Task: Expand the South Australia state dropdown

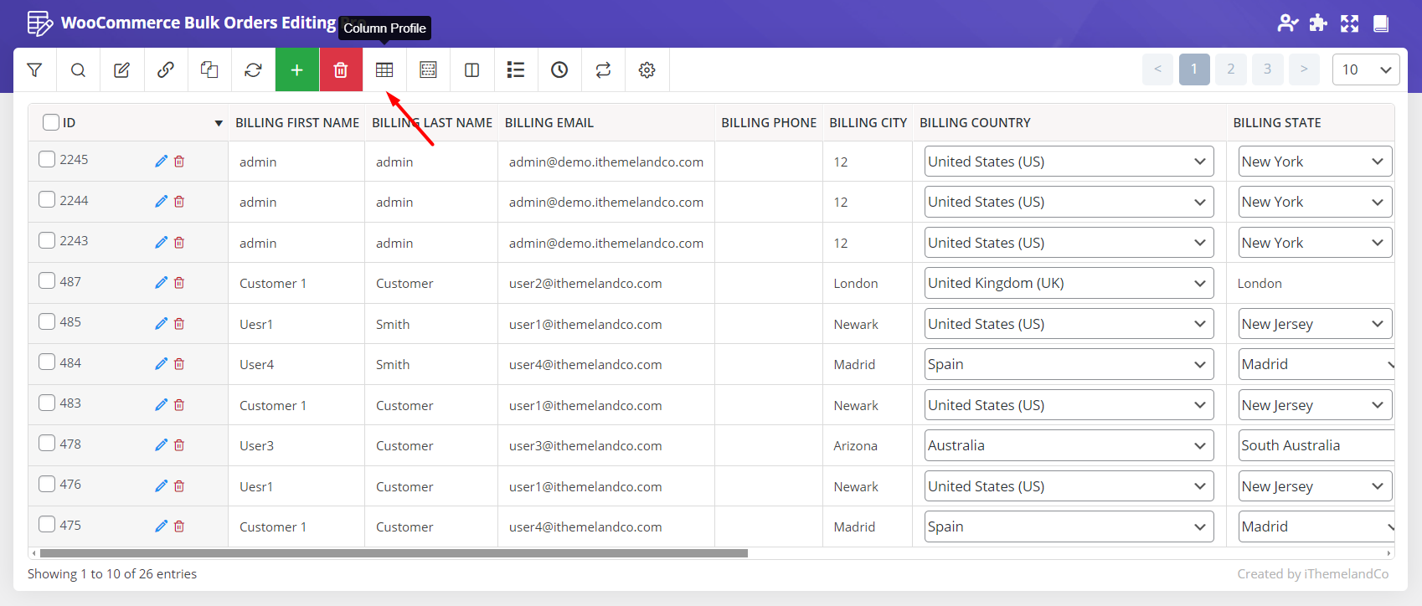Action: click(1316, 445)
